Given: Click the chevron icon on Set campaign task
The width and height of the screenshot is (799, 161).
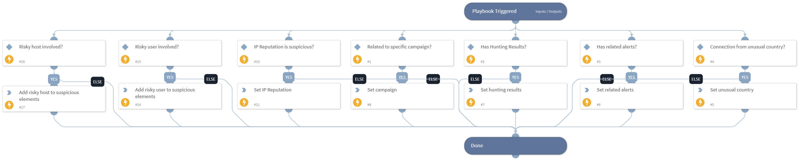Looking at the screenshot, I should point(357,90).
